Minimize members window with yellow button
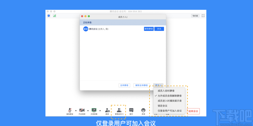253x126 pixels. 85,16
